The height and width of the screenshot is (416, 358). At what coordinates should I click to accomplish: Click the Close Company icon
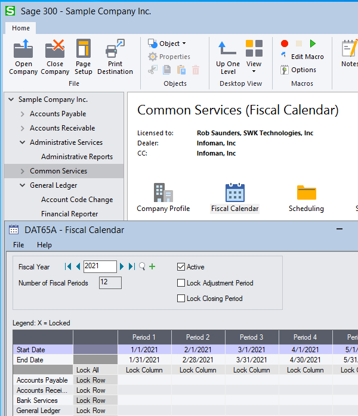pos(55,49)
